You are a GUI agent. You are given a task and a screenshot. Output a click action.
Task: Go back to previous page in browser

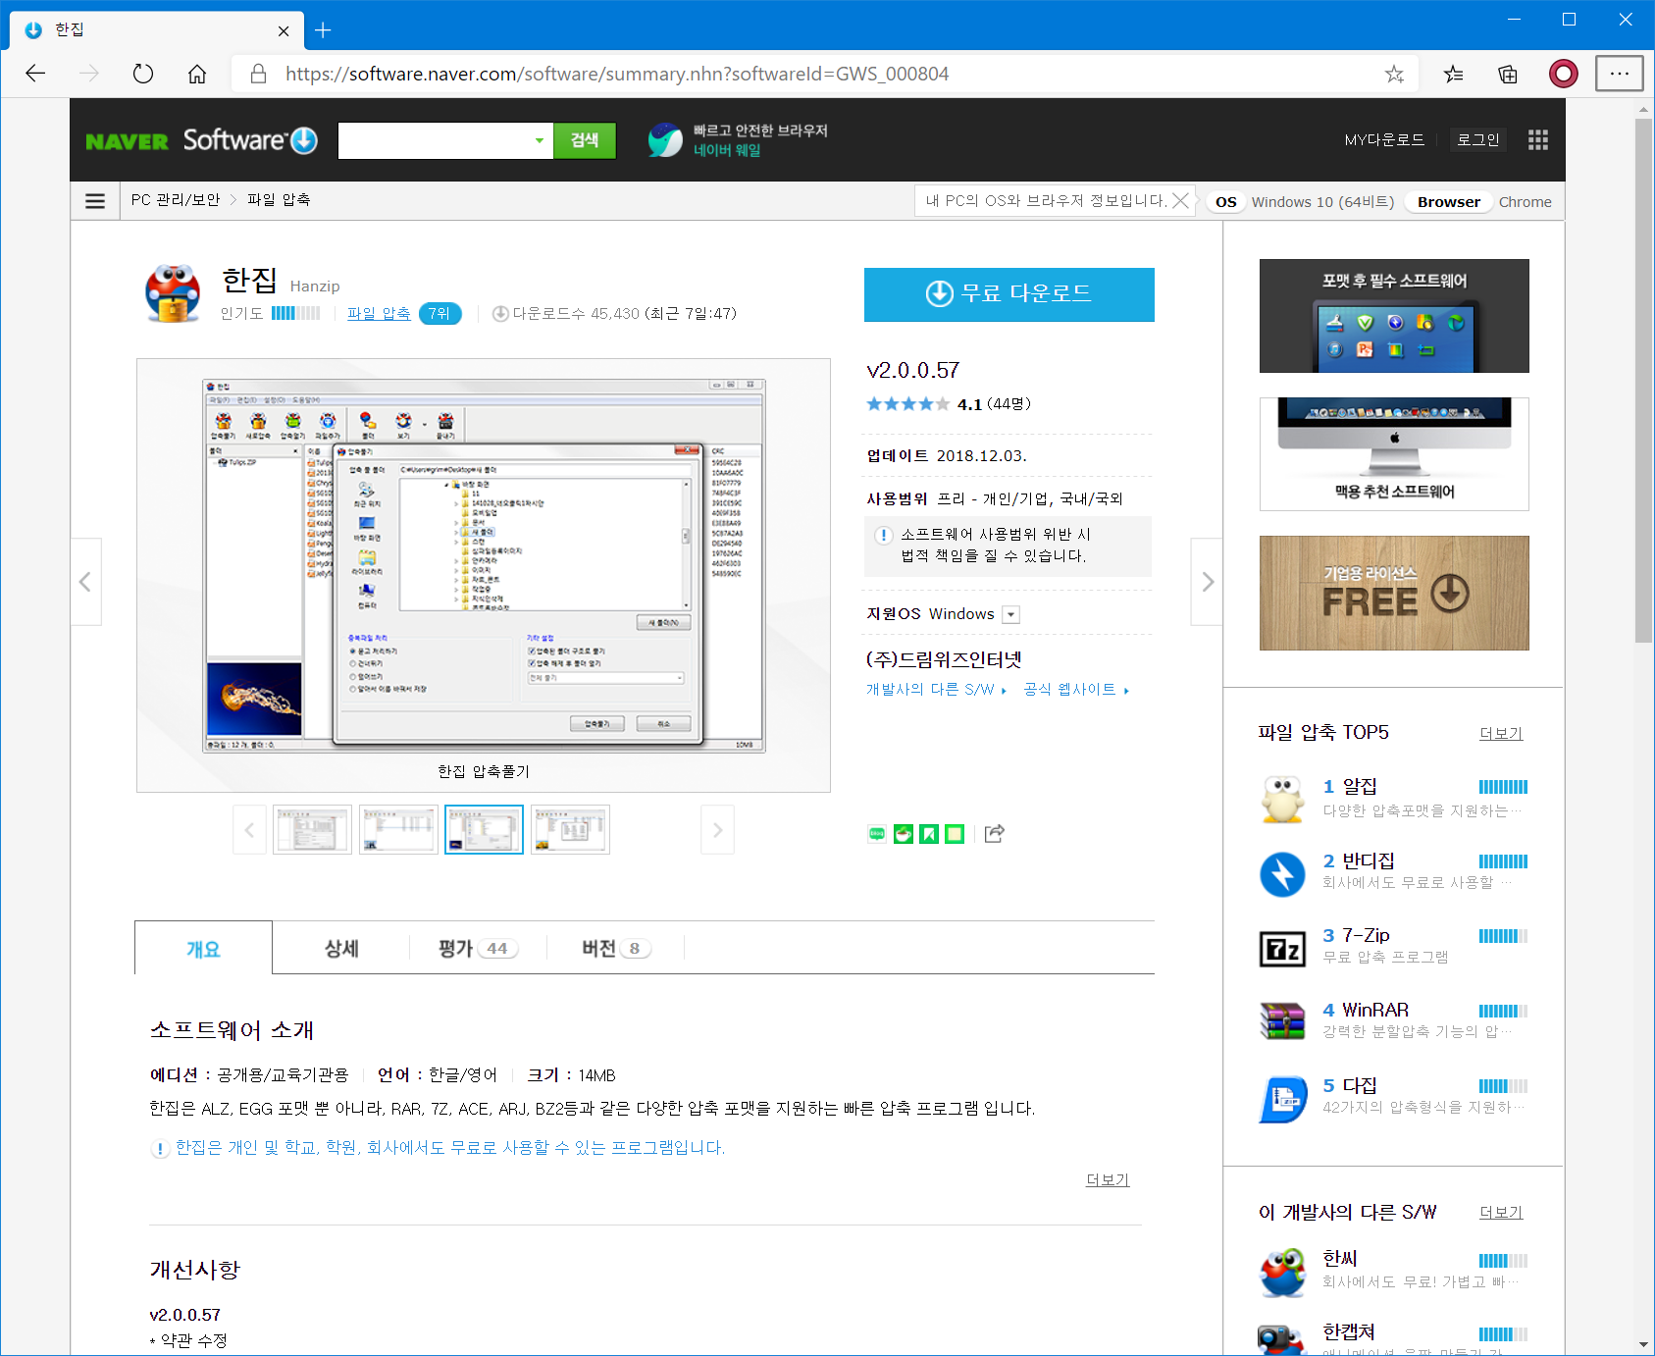point(35,74)
